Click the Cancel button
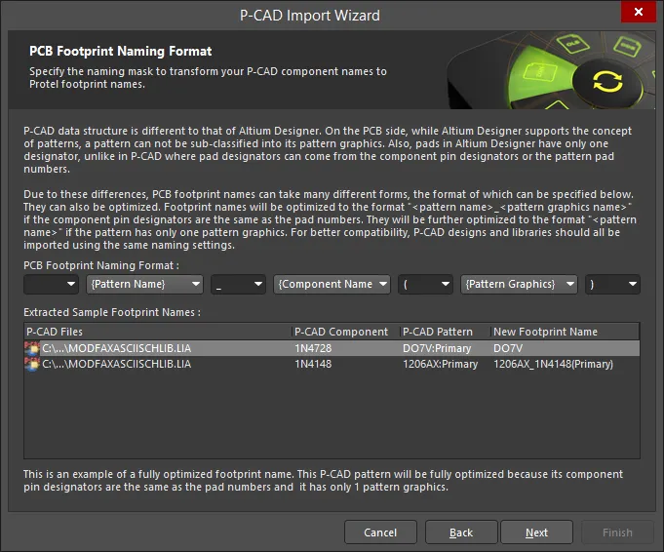The height and width of the screenshot is (552, 664). [x=380, y=532]
